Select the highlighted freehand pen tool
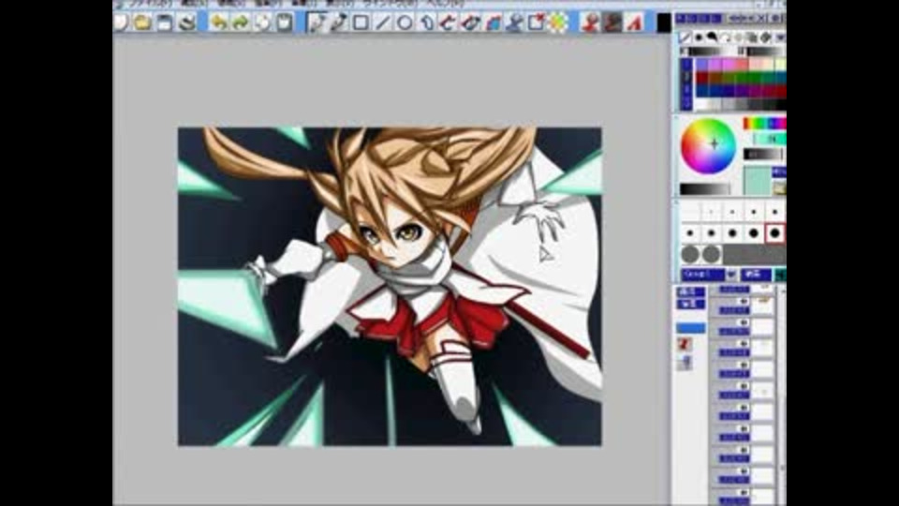Screen dimensions: 899x506 coord(316,22)
